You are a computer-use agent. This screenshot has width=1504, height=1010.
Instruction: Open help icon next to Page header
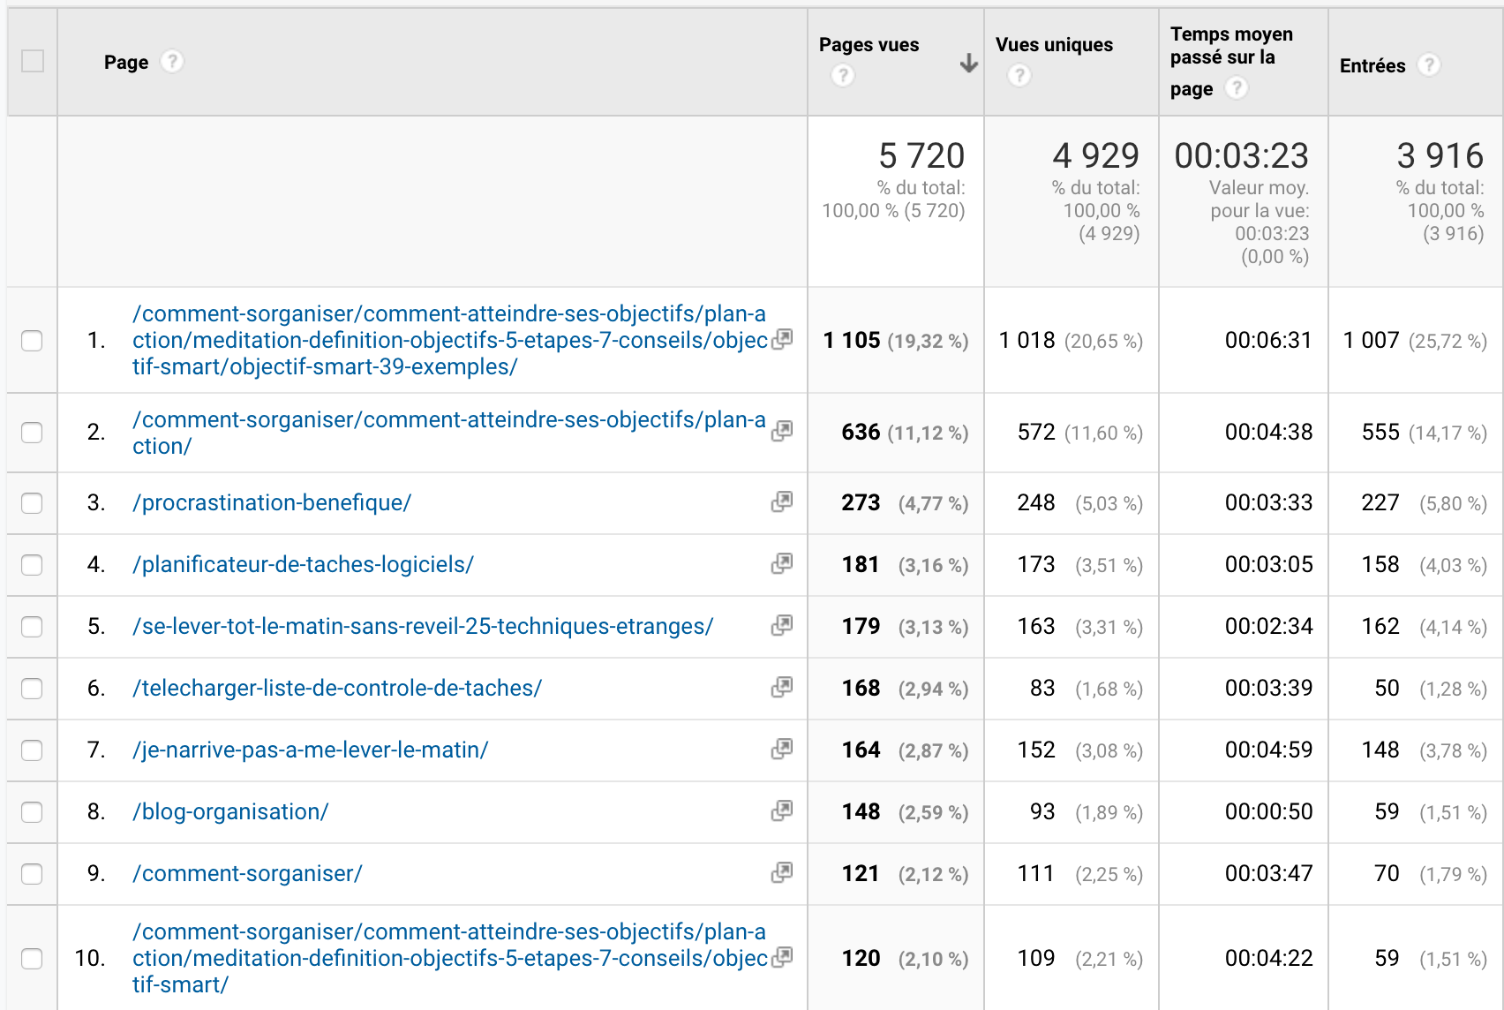pos(172,62)
